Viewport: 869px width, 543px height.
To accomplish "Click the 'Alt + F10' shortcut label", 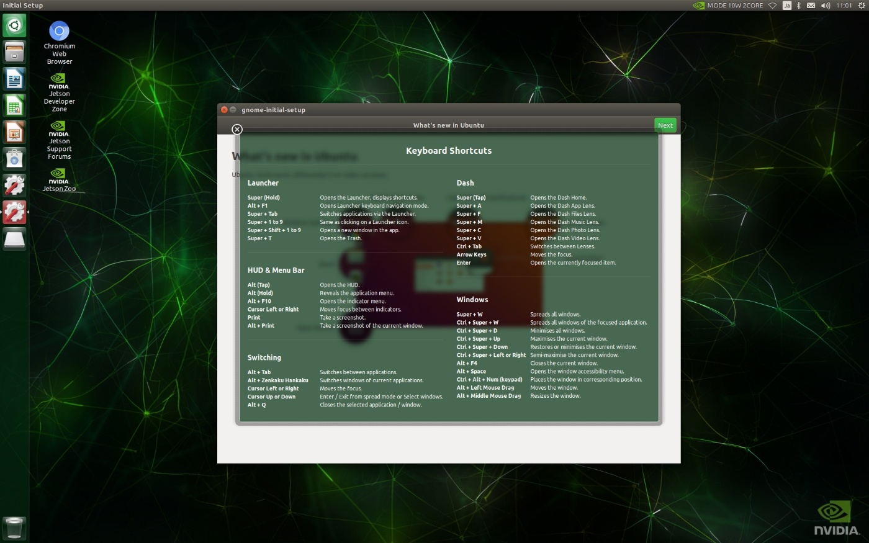I will click(259, 302).
